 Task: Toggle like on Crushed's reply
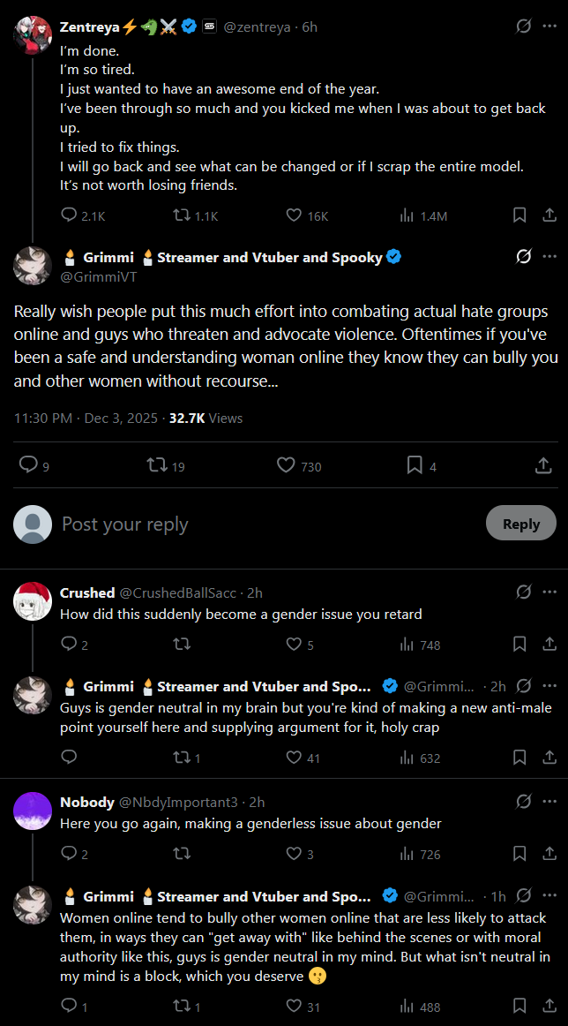pyautogui.click(x=295, y=645)
